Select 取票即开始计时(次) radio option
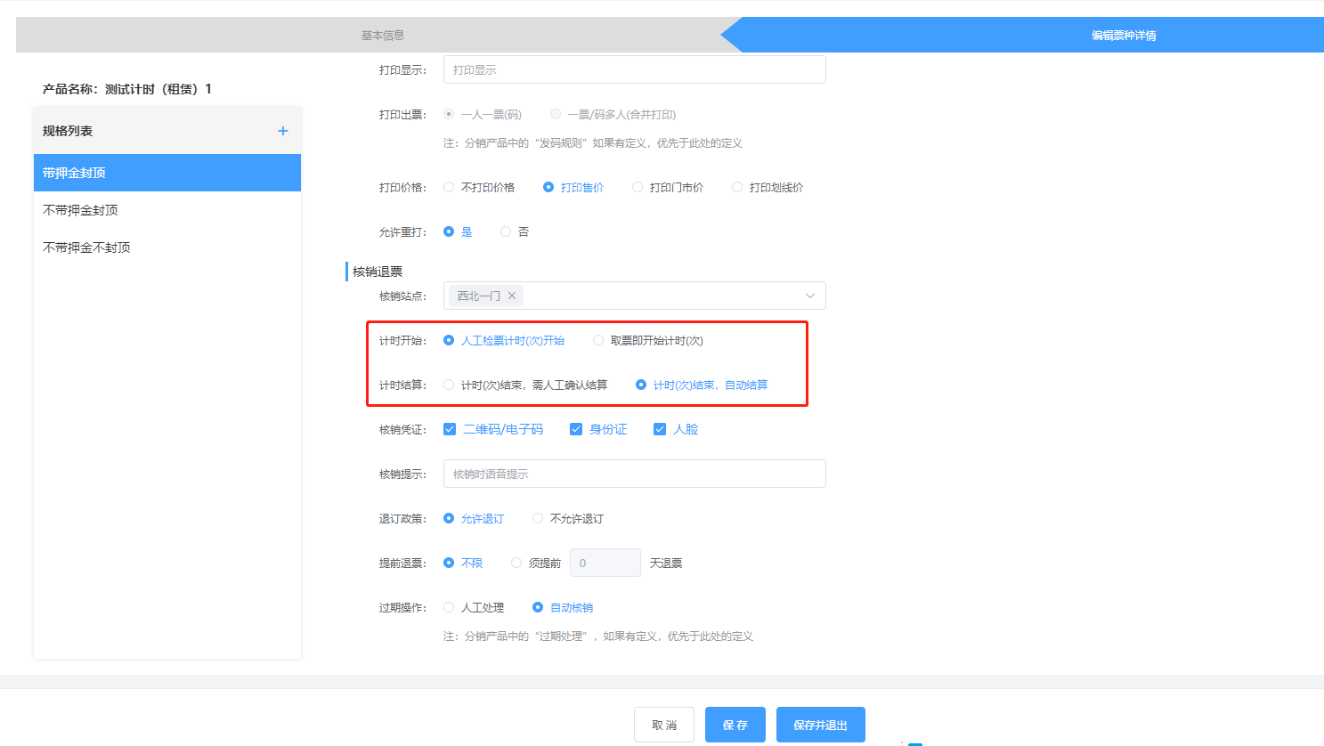The height and width of the screenshot is (746, 1324). point(598,340)
